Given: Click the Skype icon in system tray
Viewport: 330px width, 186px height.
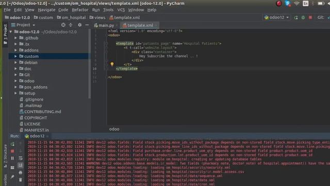Looking at the screenshot, I should point(288,4).
